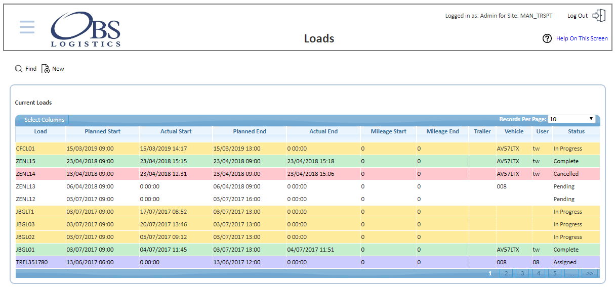Select load ZENL14

point(26,174)
